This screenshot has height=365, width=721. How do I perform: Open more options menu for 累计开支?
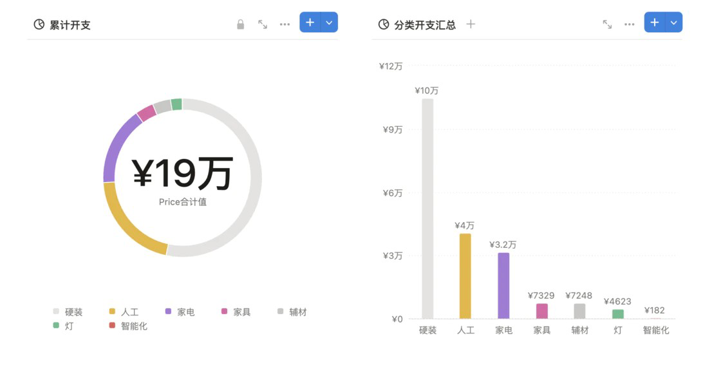pos(285,24)
